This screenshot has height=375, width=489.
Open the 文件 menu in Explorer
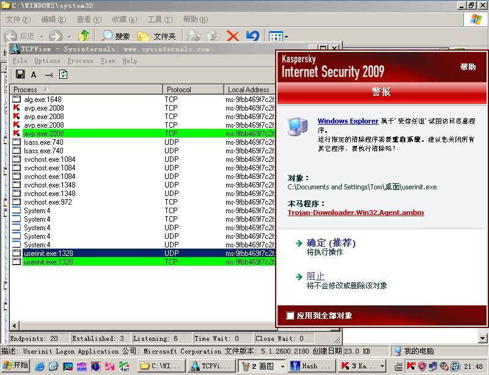tap(18, 20)
